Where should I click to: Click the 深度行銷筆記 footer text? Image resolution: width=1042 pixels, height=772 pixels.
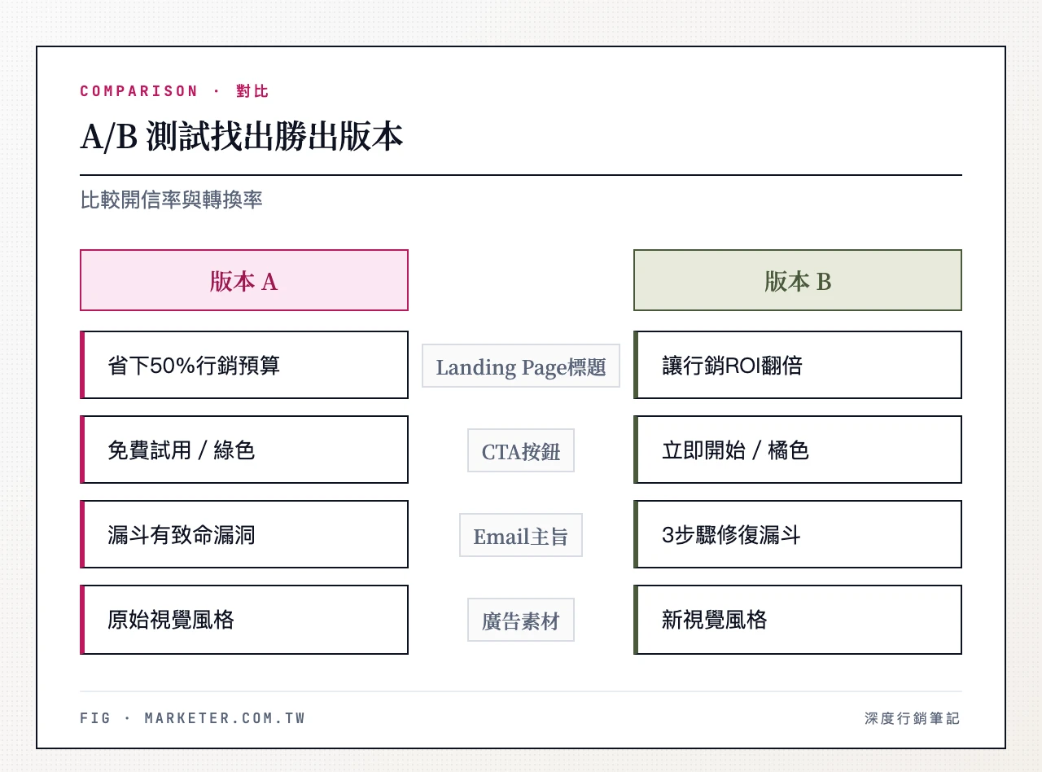[913, 718]
